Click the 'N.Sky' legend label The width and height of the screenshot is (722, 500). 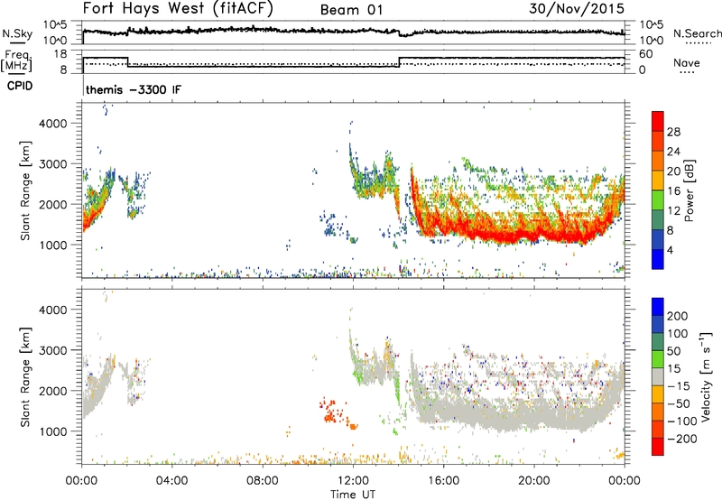pyautogui.click(x=17, y=33)
